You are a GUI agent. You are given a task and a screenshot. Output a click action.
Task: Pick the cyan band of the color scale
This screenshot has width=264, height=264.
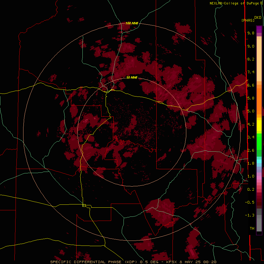tap(259, 161)
